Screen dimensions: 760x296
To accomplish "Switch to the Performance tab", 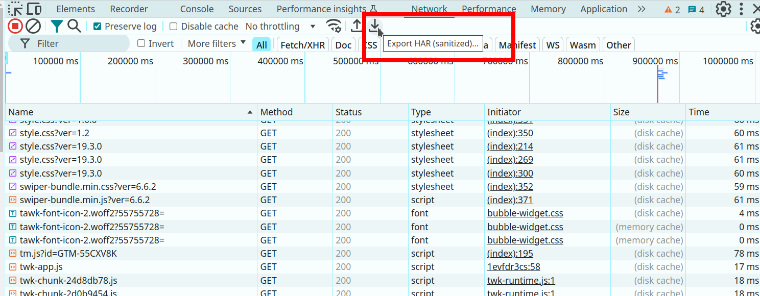I will pos(488,9).
